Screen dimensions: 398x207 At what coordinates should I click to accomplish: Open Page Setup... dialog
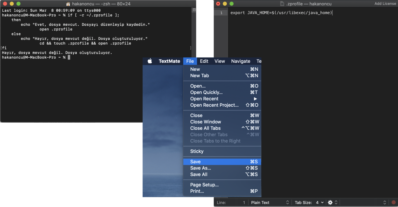click(x=222, y=185)
